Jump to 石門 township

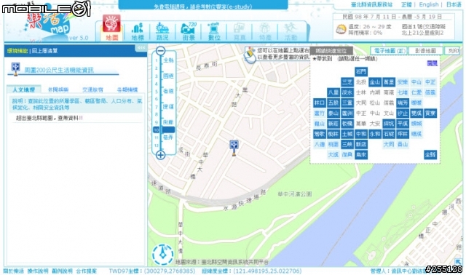pos(361,71)
